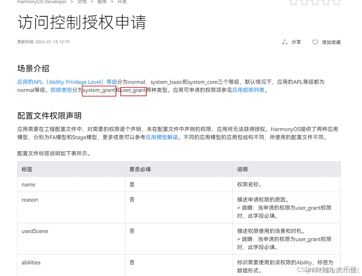Click the fifth rating star
Viewport: 362px width, 276px height.
coord(337,2)
